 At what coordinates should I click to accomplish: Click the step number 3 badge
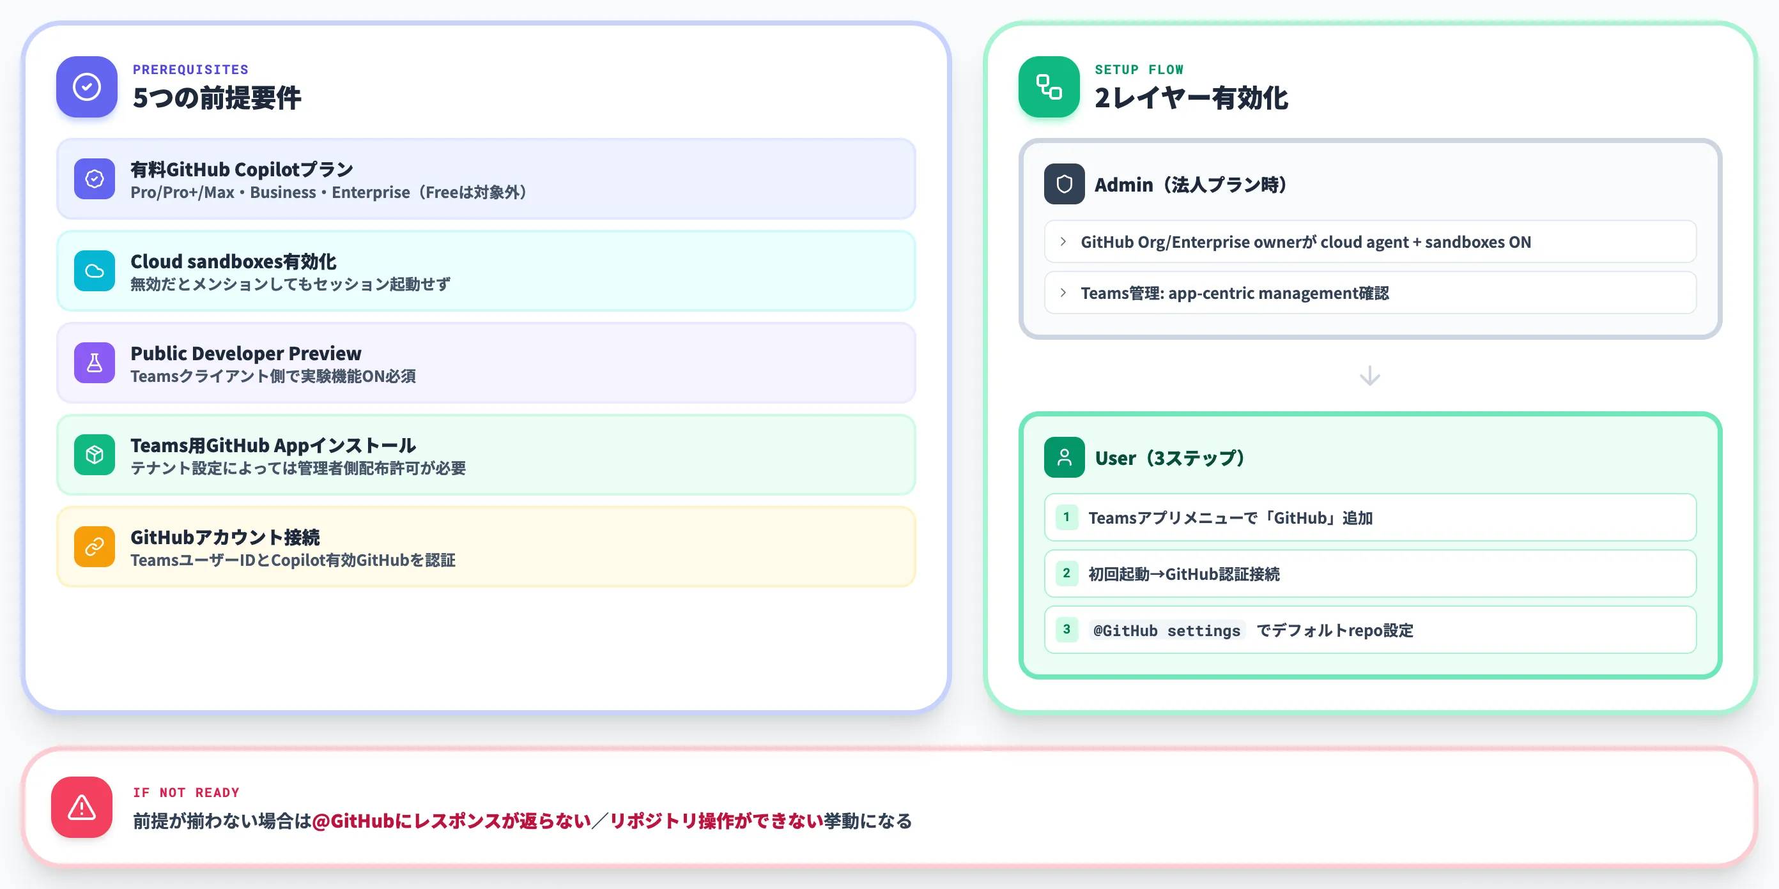click(x=1067, y=630)
